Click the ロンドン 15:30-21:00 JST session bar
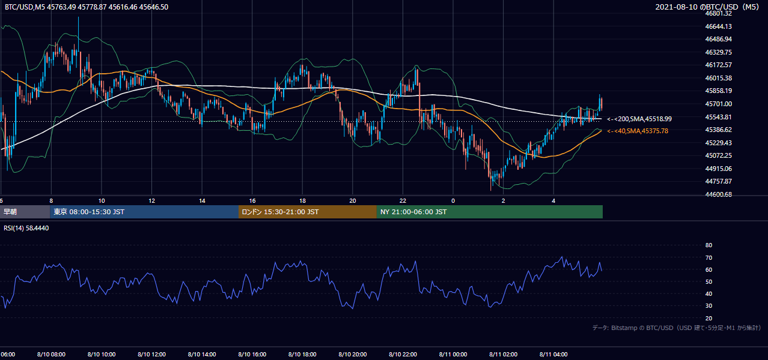 [x=308, y=212]
